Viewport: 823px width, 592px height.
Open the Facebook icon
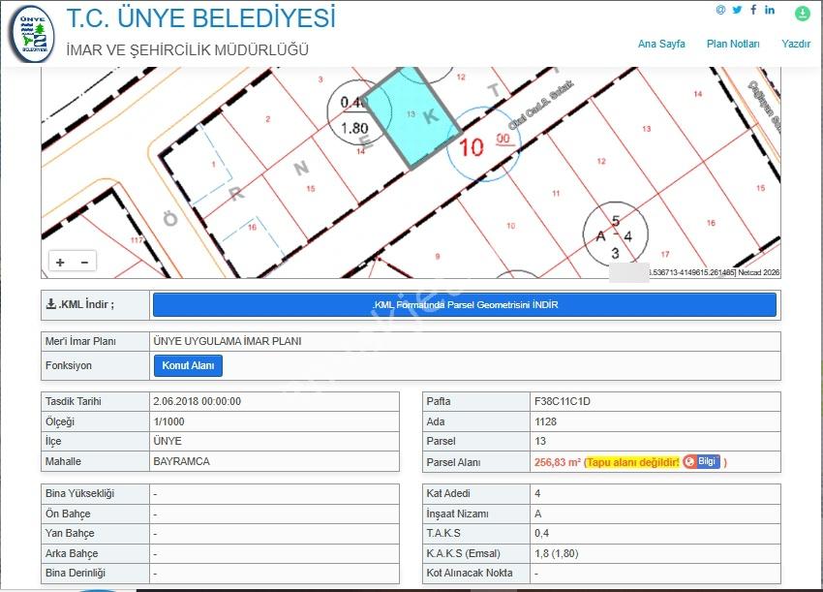click(x=753, y=10)
